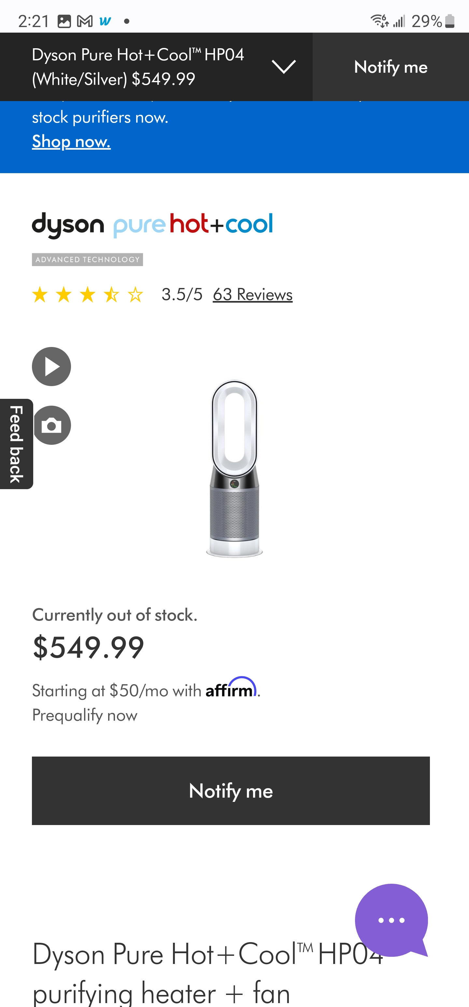Open the purple chat bubble
Viewport: 469px width, 1007px height.
point(391,920)
